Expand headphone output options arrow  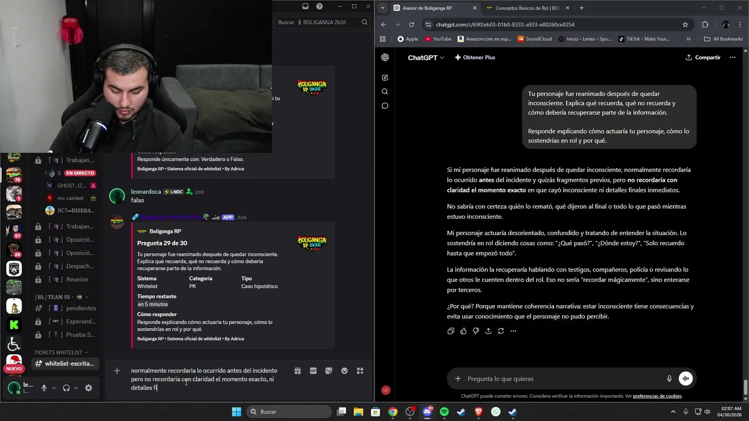click(x=76, y=388)
